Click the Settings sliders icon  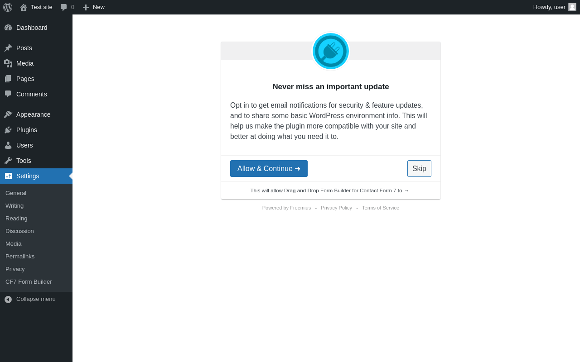coord(8,176)
